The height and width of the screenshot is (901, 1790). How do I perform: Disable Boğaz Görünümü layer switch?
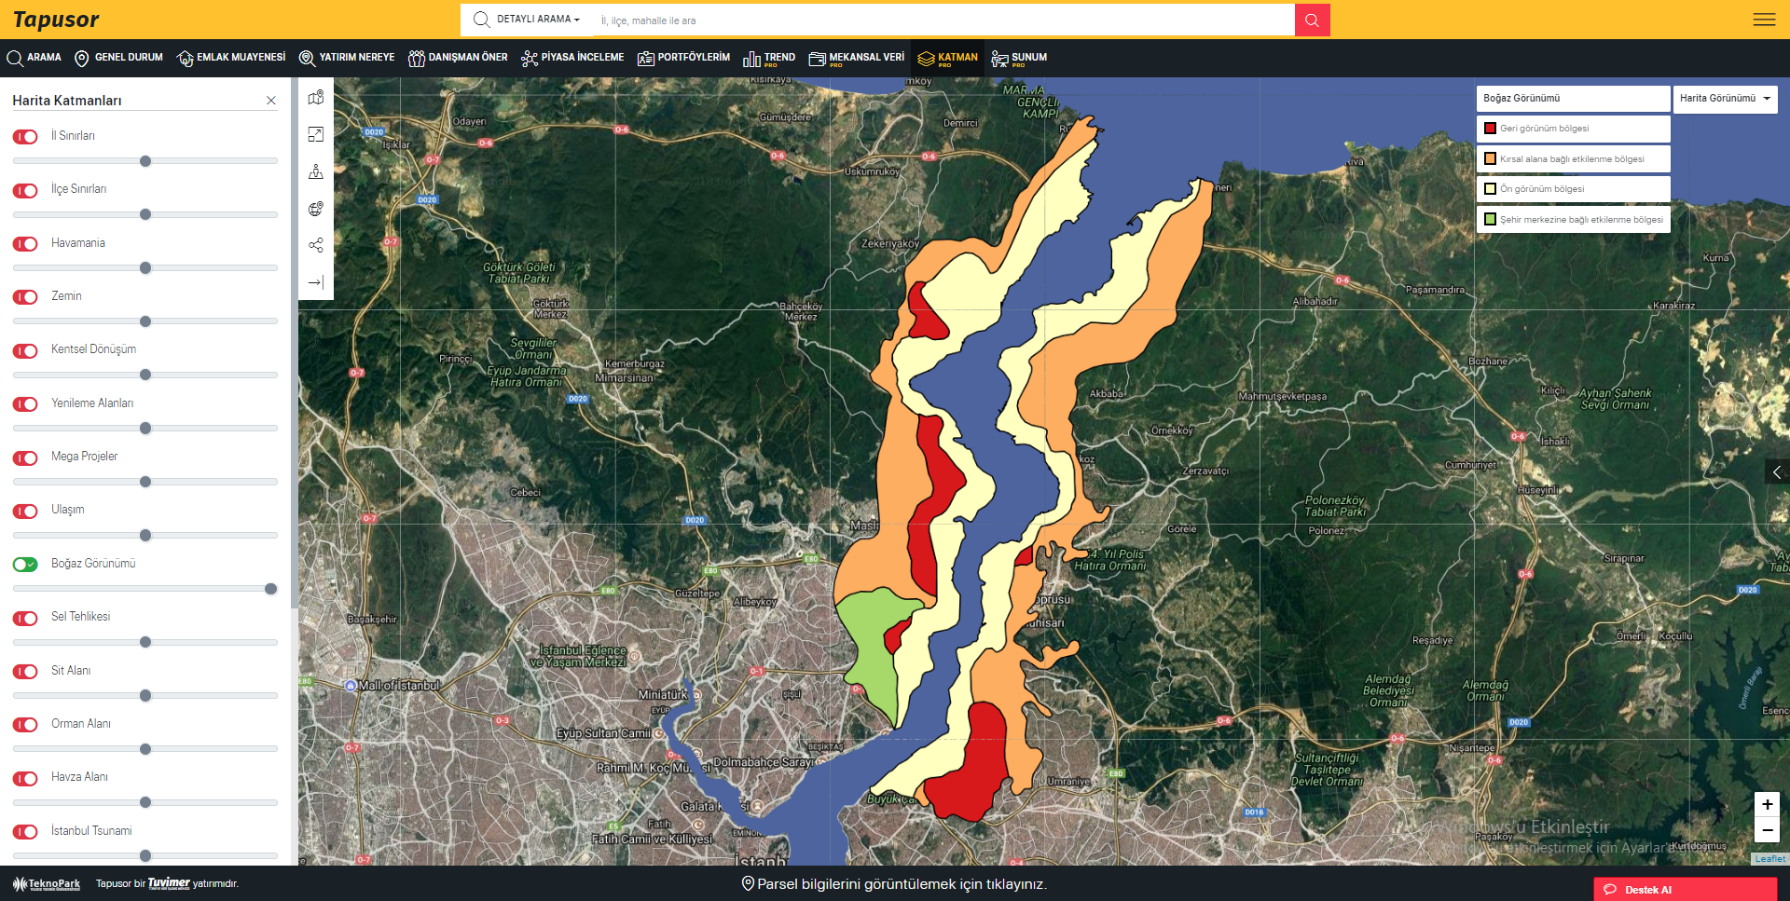point(25,565)
